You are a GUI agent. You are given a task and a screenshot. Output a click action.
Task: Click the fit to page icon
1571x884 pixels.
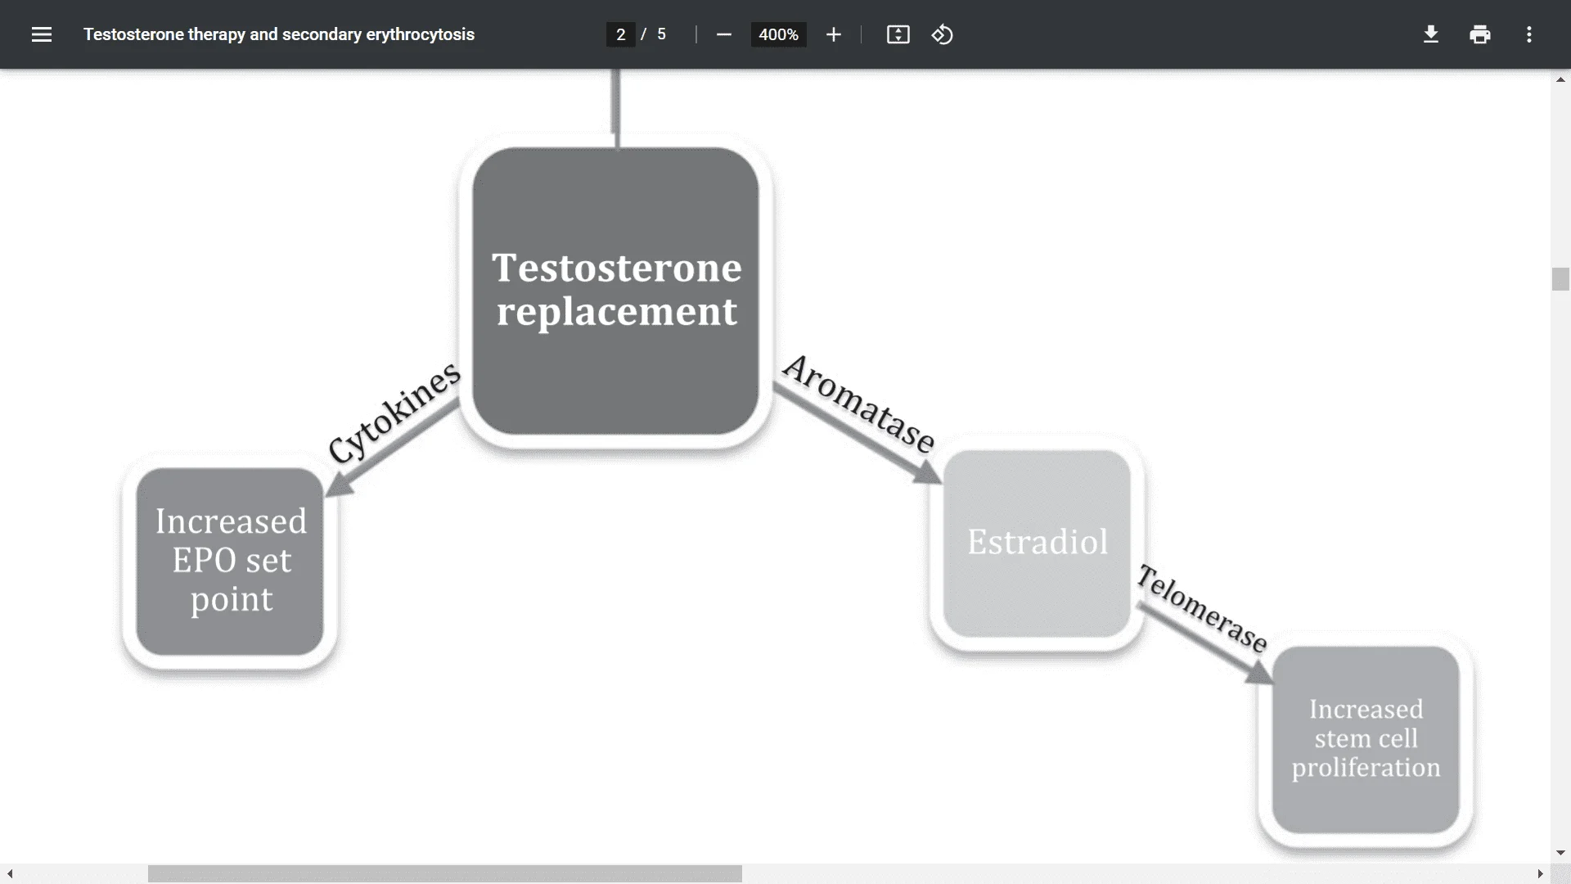coord(898,34)
